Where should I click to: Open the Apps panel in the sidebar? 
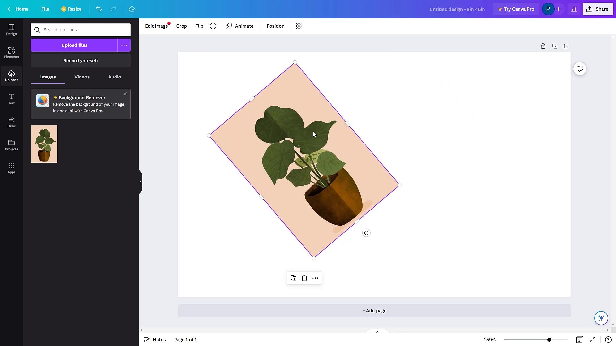[x=11, y=168]
